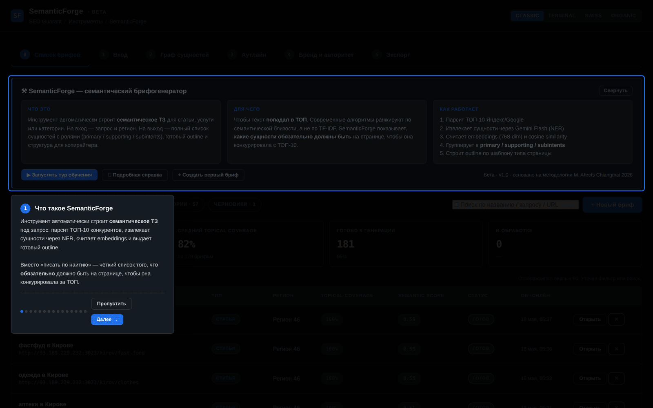Select the Аутлайн step tab
Image resolution: width=653 pixels, height=408 pixels.
pos(247,55)
